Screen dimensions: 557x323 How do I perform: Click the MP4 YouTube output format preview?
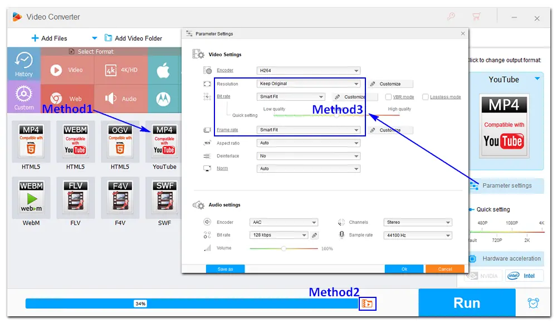(504, 126)
